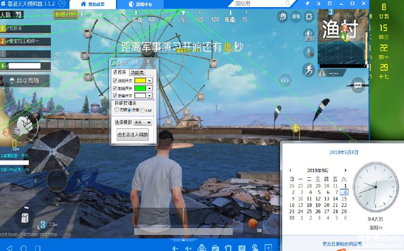Open the emoji chat bubble icon

click(x=282, y=17)
